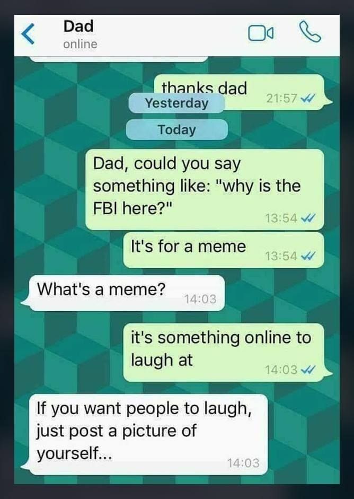Image resolution: width=354 pixels, height=499 pixels.
Task: Tap read ticks on the FBI message
Action: pyautogui.click(x=308, y=218)
